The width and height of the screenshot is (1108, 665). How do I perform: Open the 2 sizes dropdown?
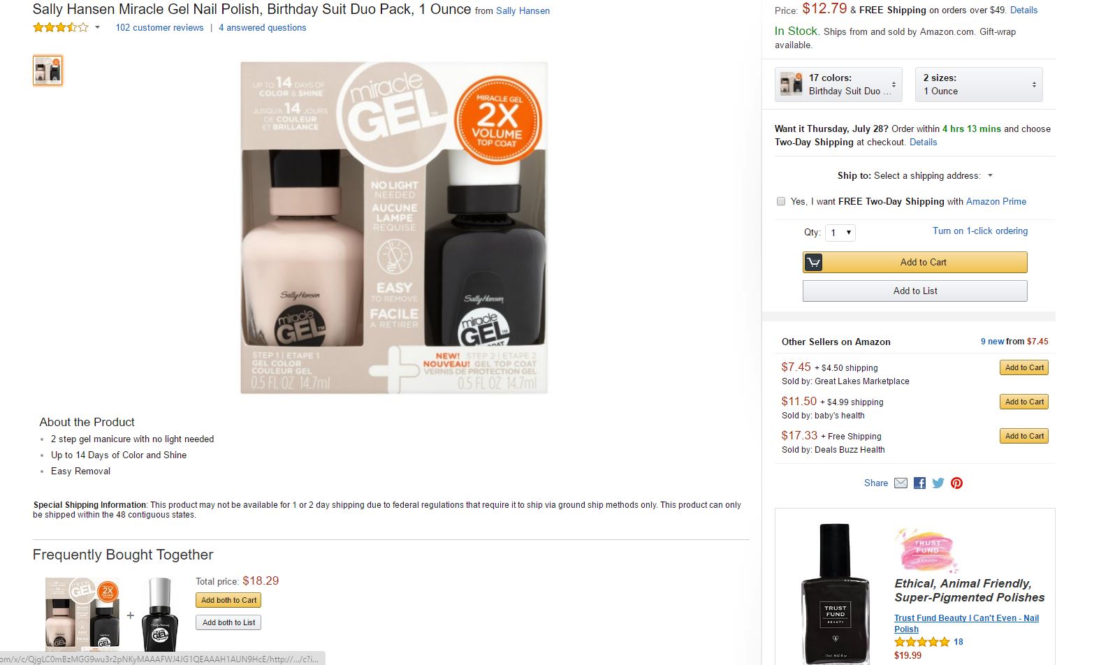(978, 85)
